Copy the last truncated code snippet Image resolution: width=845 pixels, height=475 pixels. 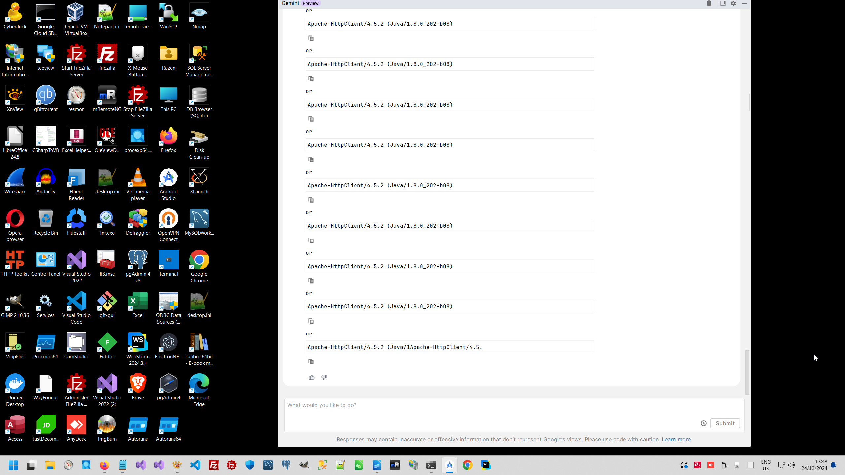(311, 362)
